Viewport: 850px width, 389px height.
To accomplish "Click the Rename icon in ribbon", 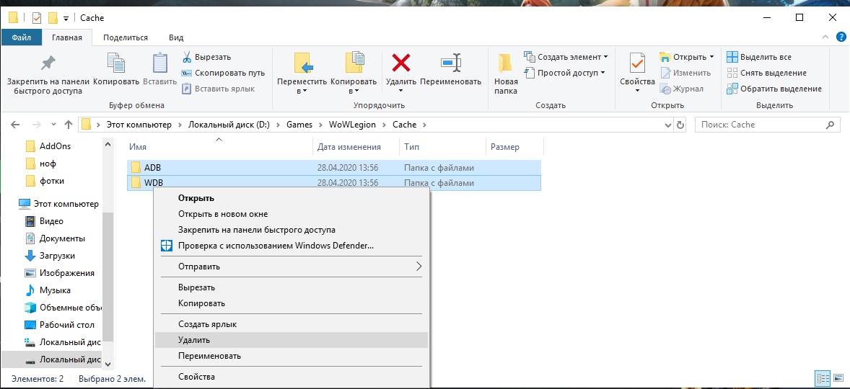I will (x=451, y=63).
